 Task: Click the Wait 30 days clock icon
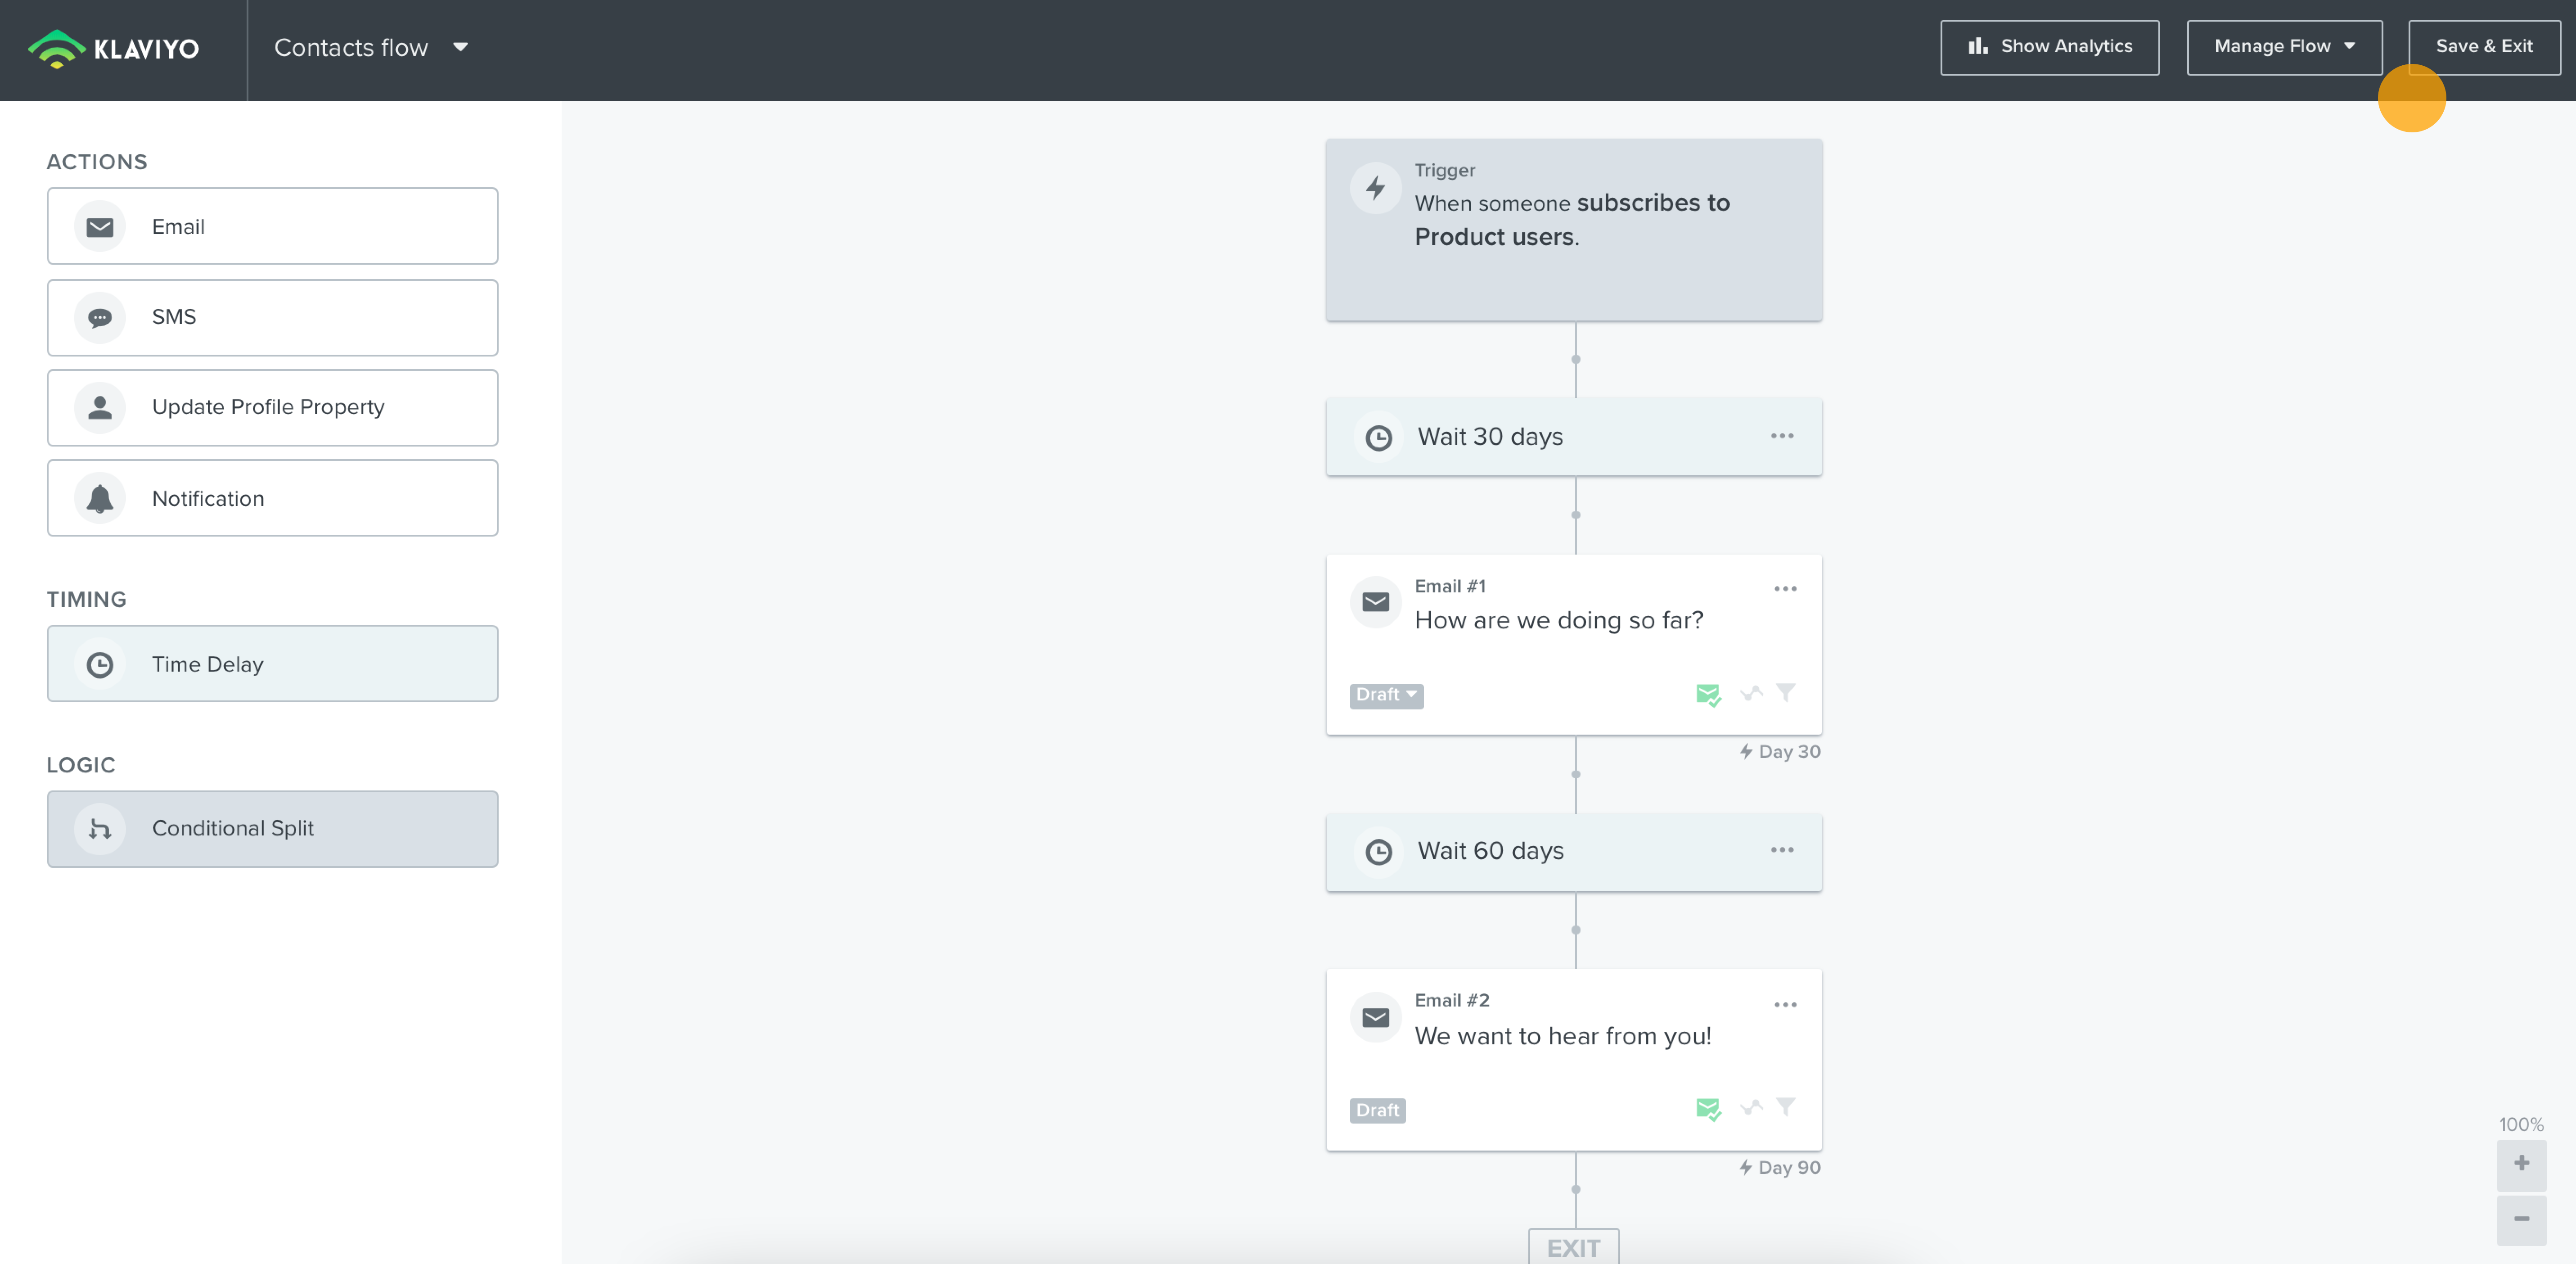pyautogui.click(x=1379, y=437)
